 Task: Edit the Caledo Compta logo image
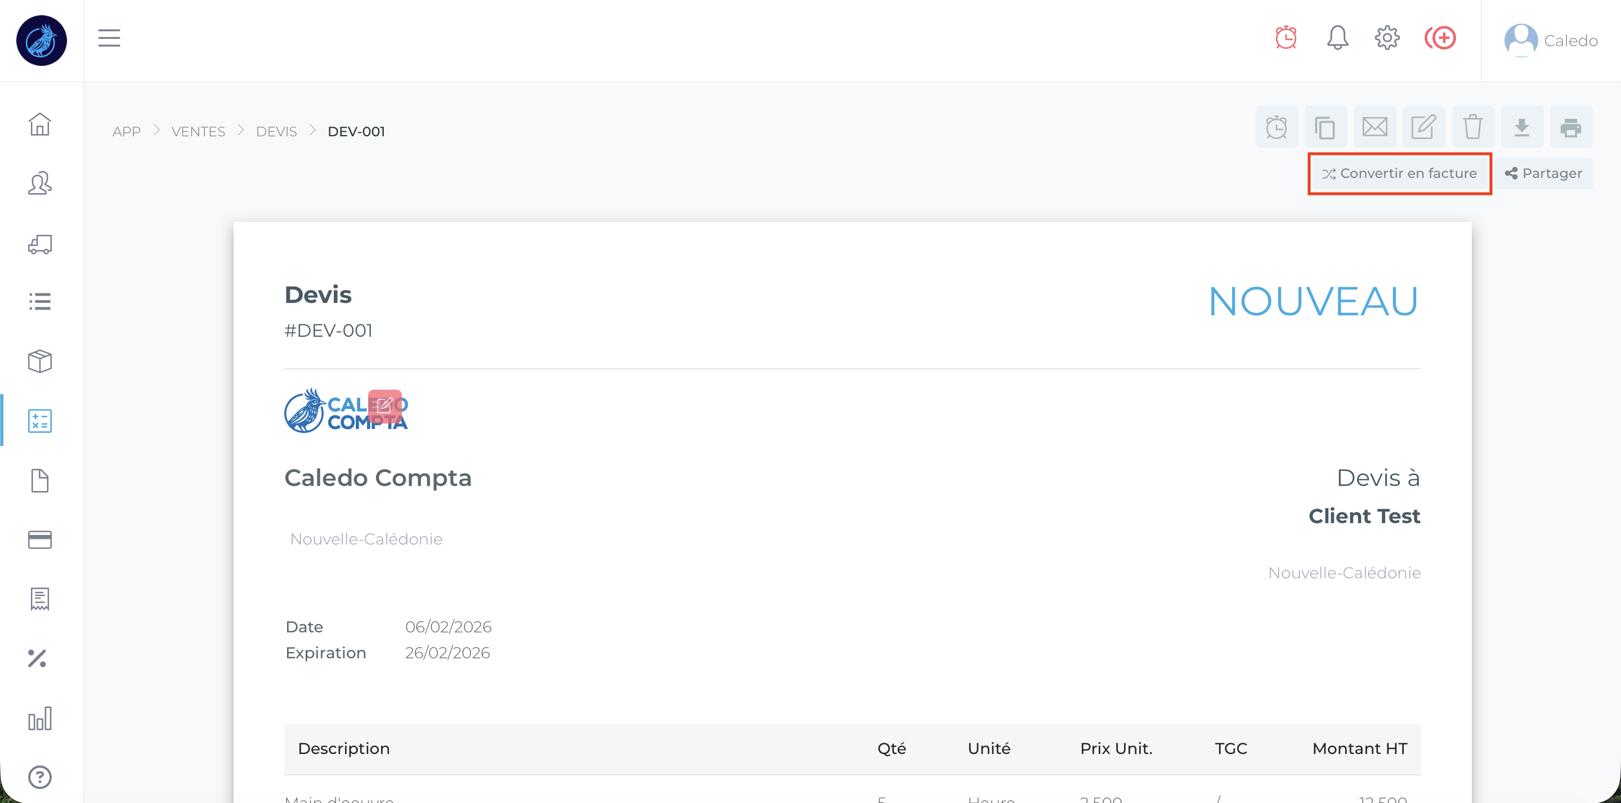384,405
